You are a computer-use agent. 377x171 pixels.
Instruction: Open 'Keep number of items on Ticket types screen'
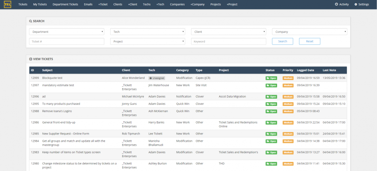click(71, 152)
